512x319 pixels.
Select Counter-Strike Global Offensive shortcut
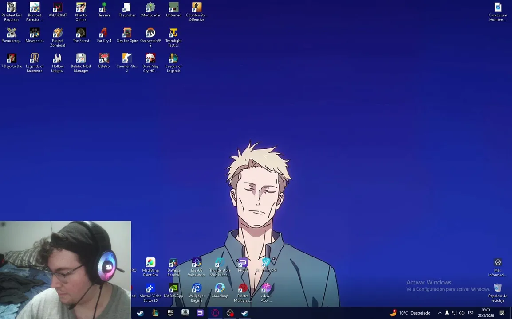tap(197, 12)
